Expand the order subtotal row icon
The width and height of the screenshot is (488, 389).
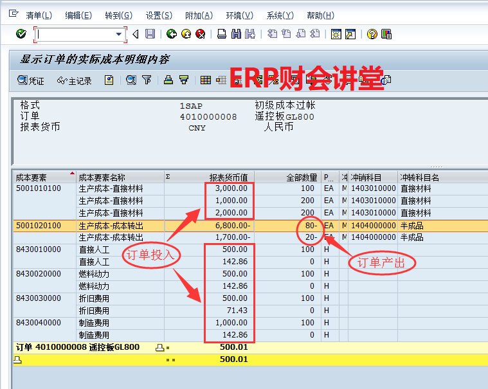point(160,348)
